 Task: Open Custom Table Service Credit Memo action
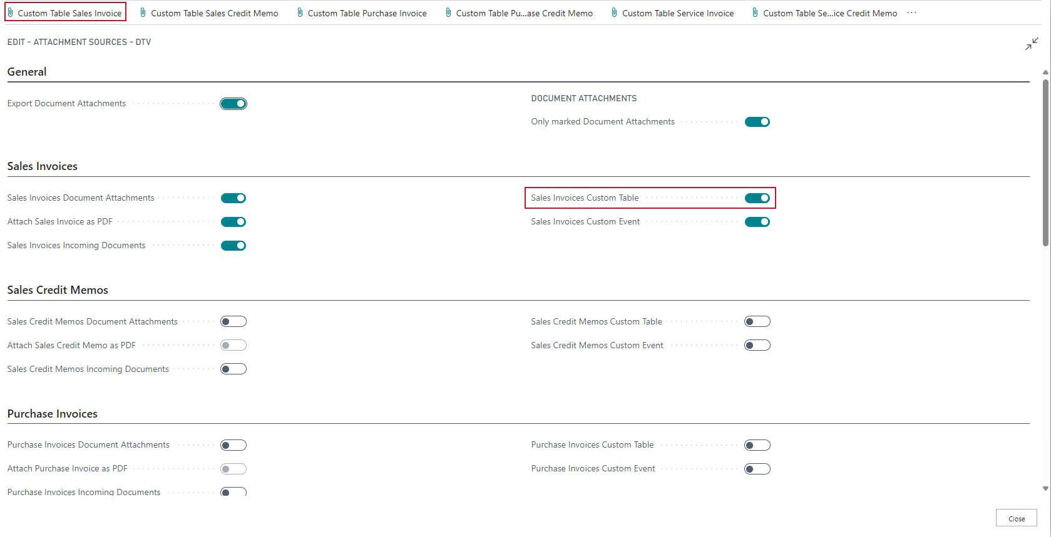[x=829, y=13]
